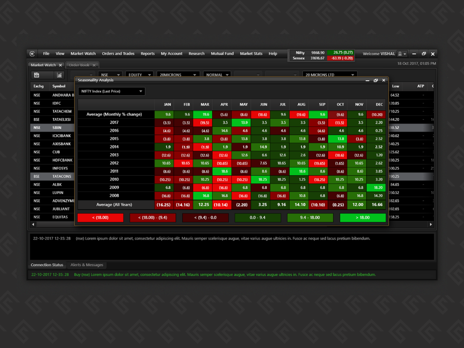Open the My Account menu

[172, 53]
